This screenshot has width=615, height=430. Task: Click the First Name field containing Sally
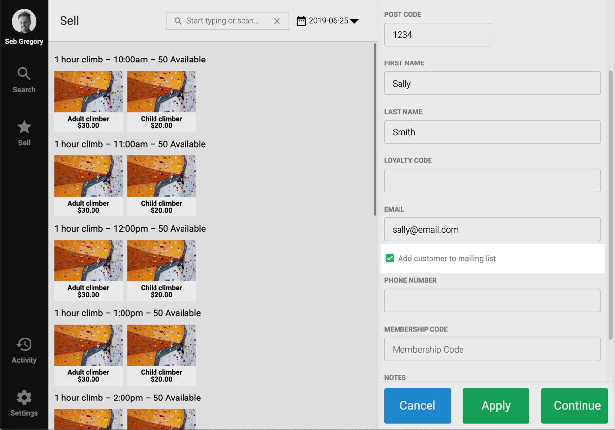(492, 83)
